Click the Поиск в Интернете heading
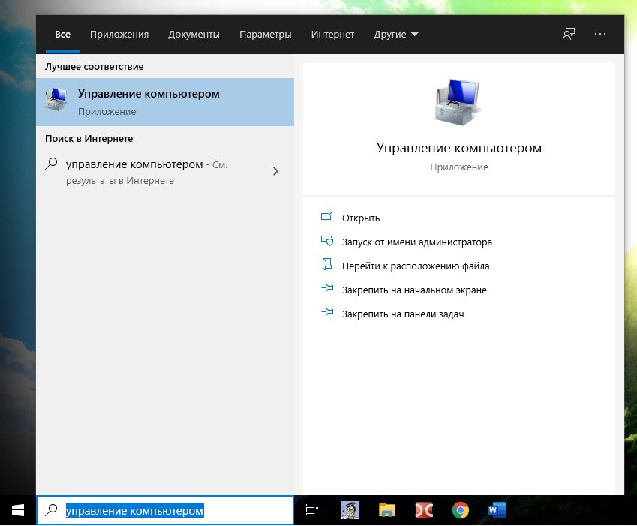This screenshot has height=526, width=637. coord(89,139)
